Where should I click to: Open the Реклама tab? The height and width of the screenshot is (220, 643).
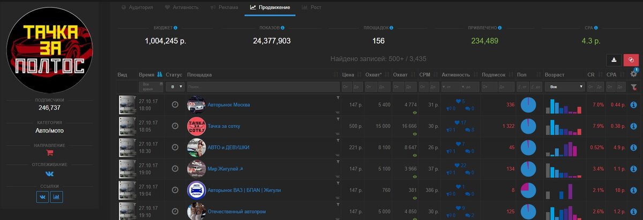tap(225, 7)
